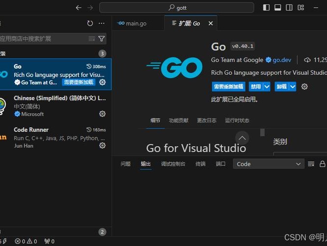Click the gott command center search
The image size is (327, 246).
point(177,8)
